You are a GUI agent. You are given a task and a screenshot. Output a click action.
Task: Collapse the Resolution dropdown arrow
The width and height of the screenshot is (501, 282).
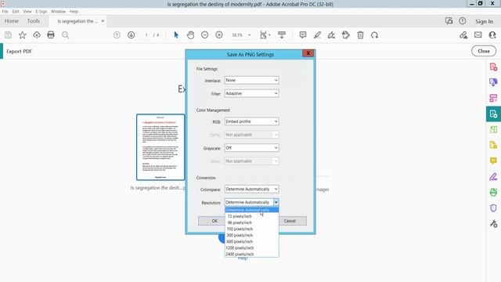tap(276, 202)
